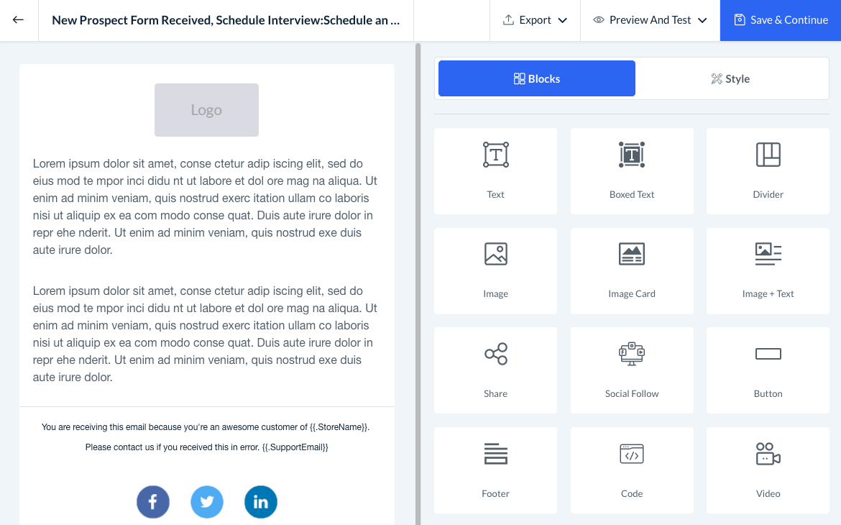
Task: Add a Button block
Action: 768,370
